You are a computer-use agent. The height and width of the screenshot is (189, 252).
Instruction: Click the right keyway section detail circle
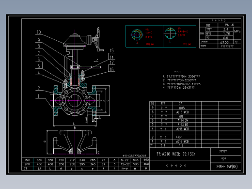tap(170, 33)
